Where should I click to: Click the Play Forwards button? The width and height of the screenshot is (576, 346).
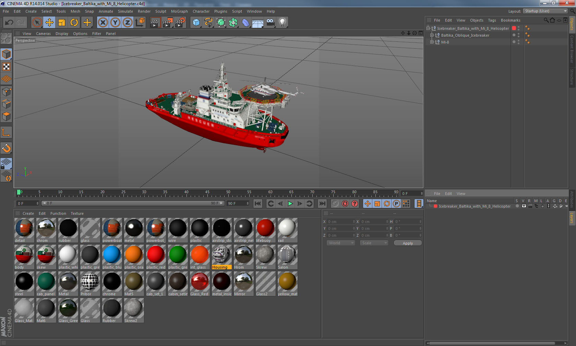click(290, 203)
